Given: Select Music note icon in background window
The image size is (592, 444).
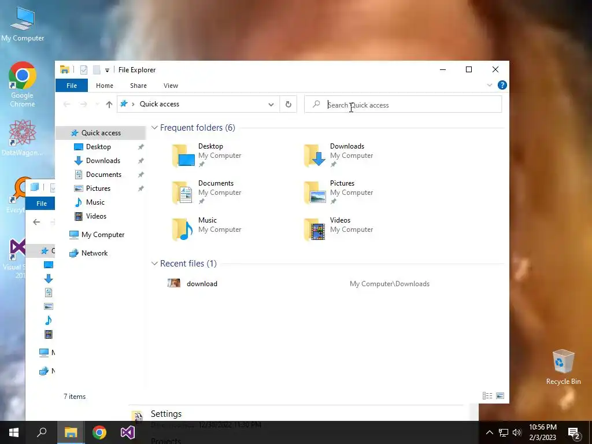Looking at the screenshot, I should [x=49, y=320].
